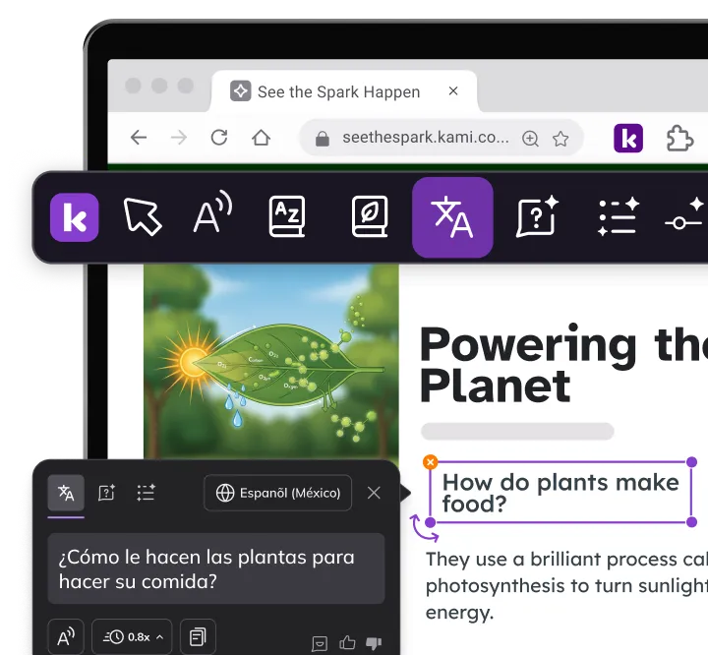708x655 pixels.
Task: Open the A-Z dictionary tool
Action: click(287, 216)
